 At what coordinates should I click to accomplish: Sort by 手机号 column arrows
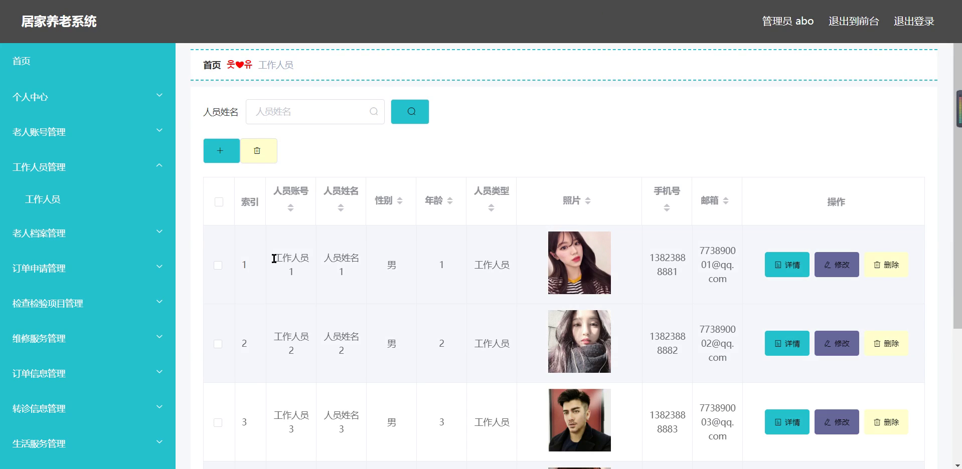(x=667, y=207)
